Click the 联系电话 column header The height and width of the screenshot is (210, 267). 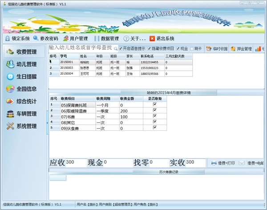coord(152,56)
